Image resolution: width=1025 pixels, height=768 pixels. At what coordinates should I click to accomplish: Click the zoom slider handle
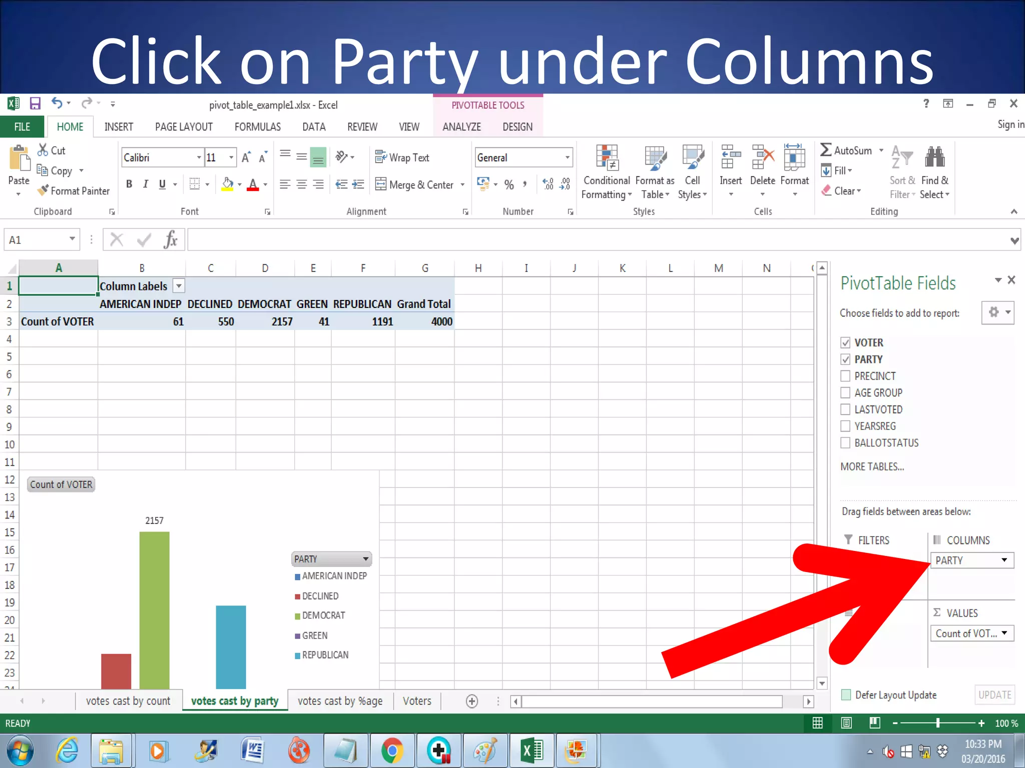click(938, 723)
